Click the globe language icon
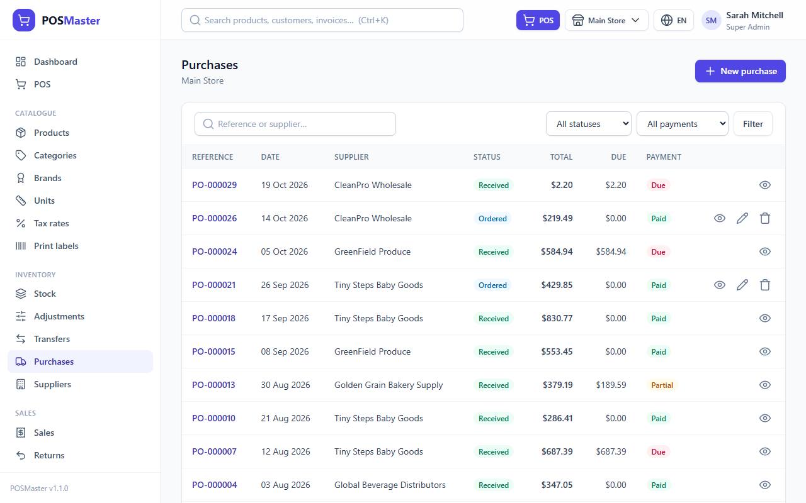 (667, 20)
